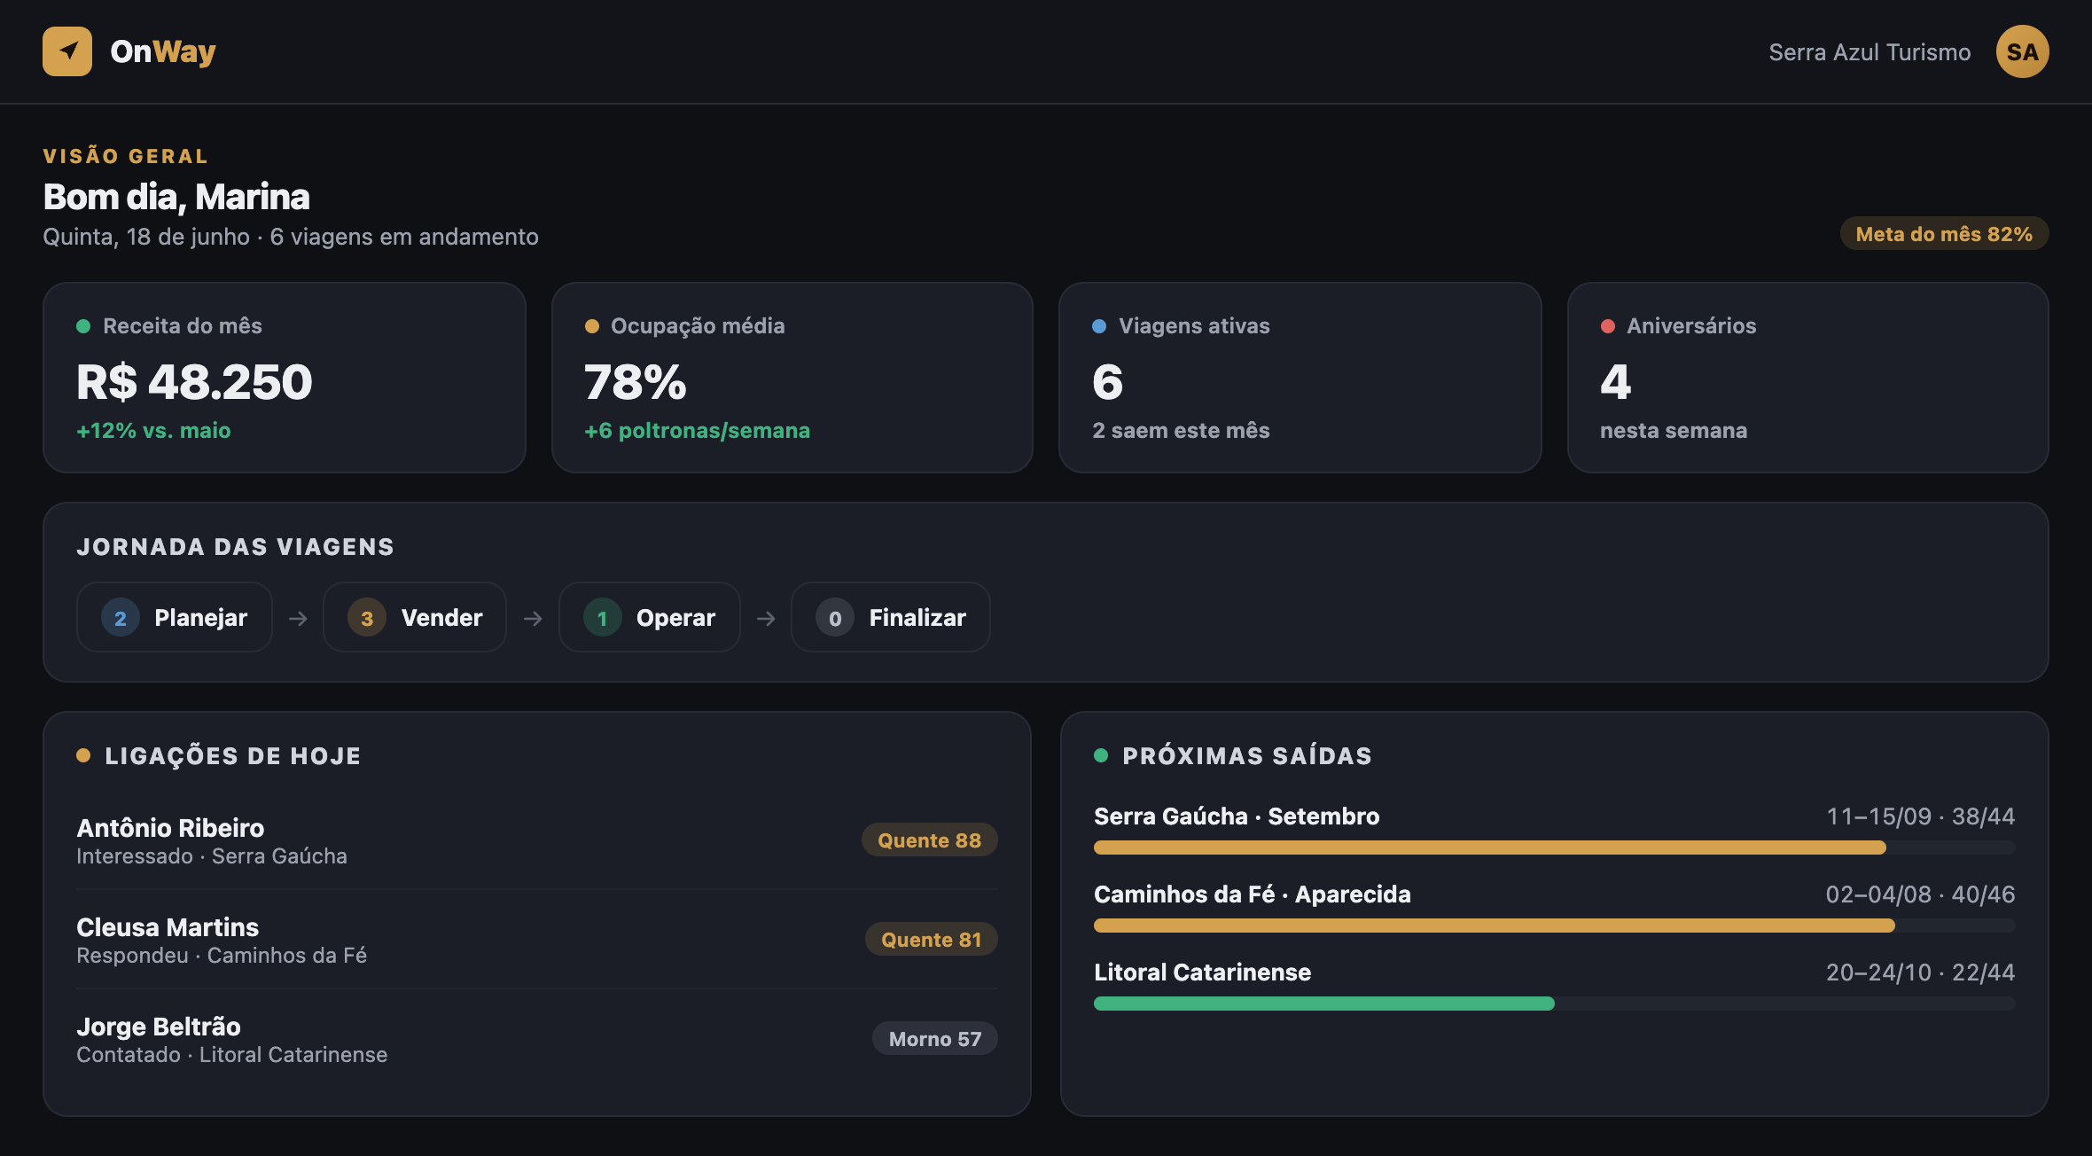Click the 2 saem este mês text
Image resolution: width=2092 pixels, height=1156 pixels.
(x=1181, y=431)
